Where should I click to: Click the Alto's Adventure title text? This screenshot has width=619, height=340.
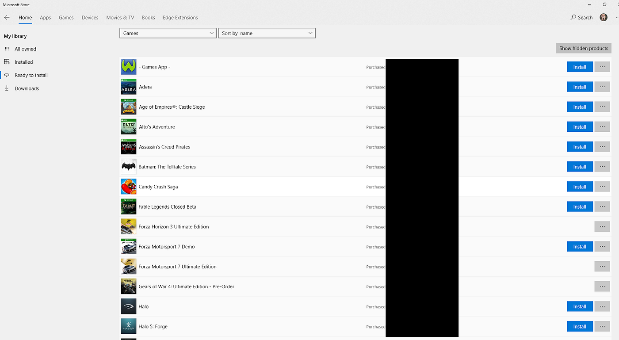pyautogui.click(x=157, y=127)
